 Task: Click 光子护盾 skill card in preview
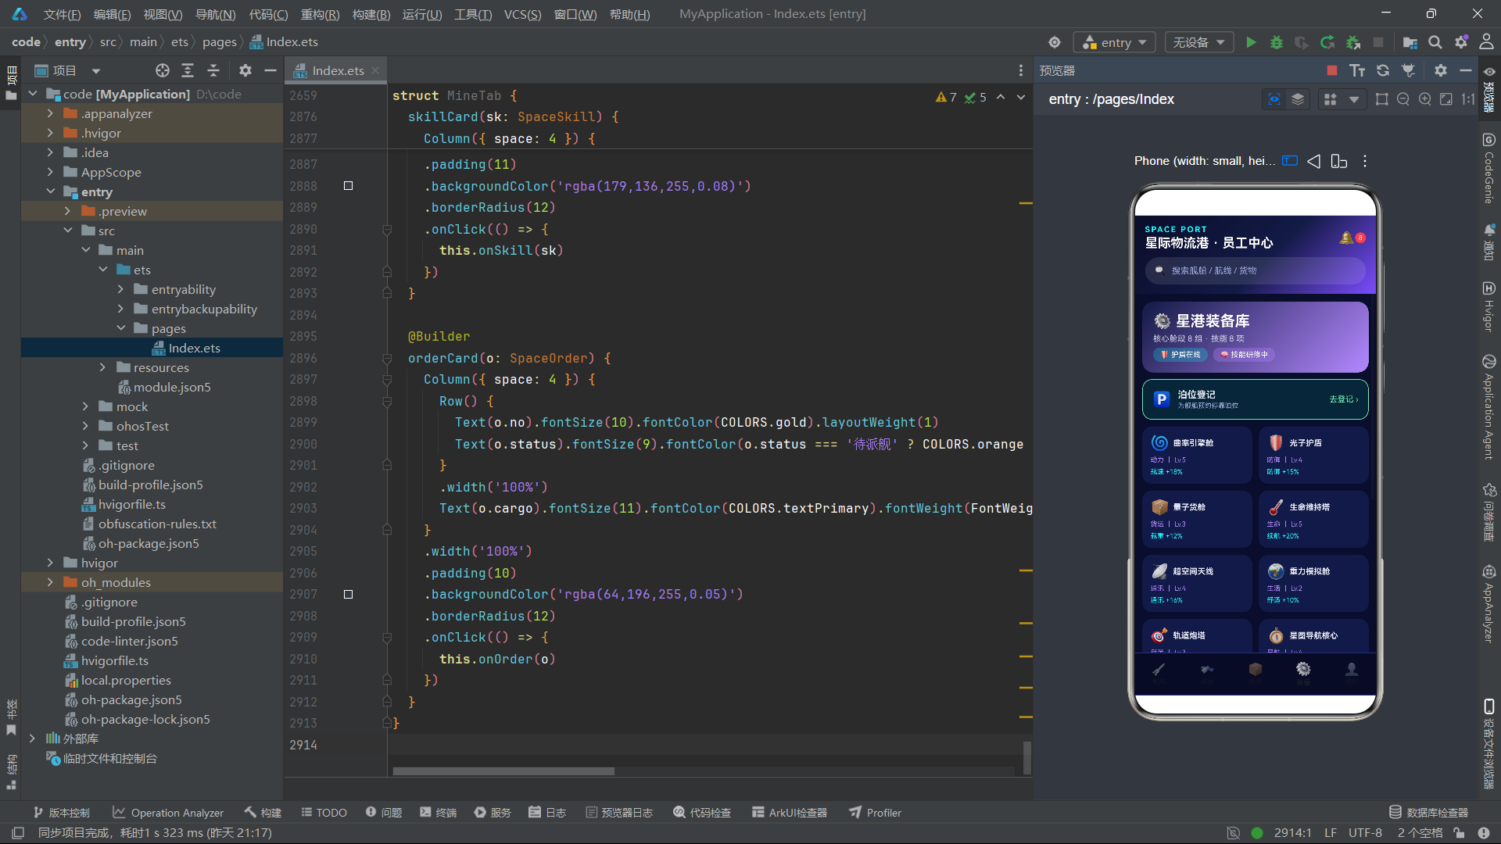tap(1313, 455)
